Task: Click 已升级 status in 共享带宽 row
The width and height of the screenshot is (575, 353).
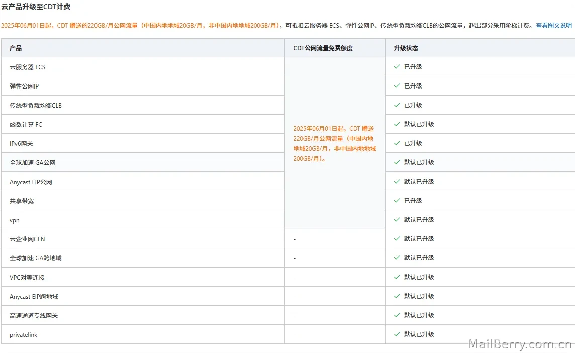Action: tap(413, 200)
